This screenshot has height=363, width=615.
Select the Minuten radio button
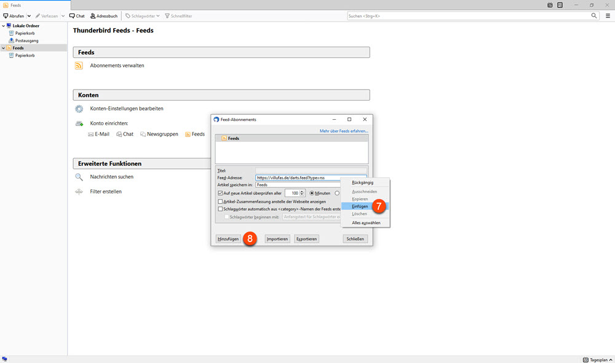pos(312,193)
